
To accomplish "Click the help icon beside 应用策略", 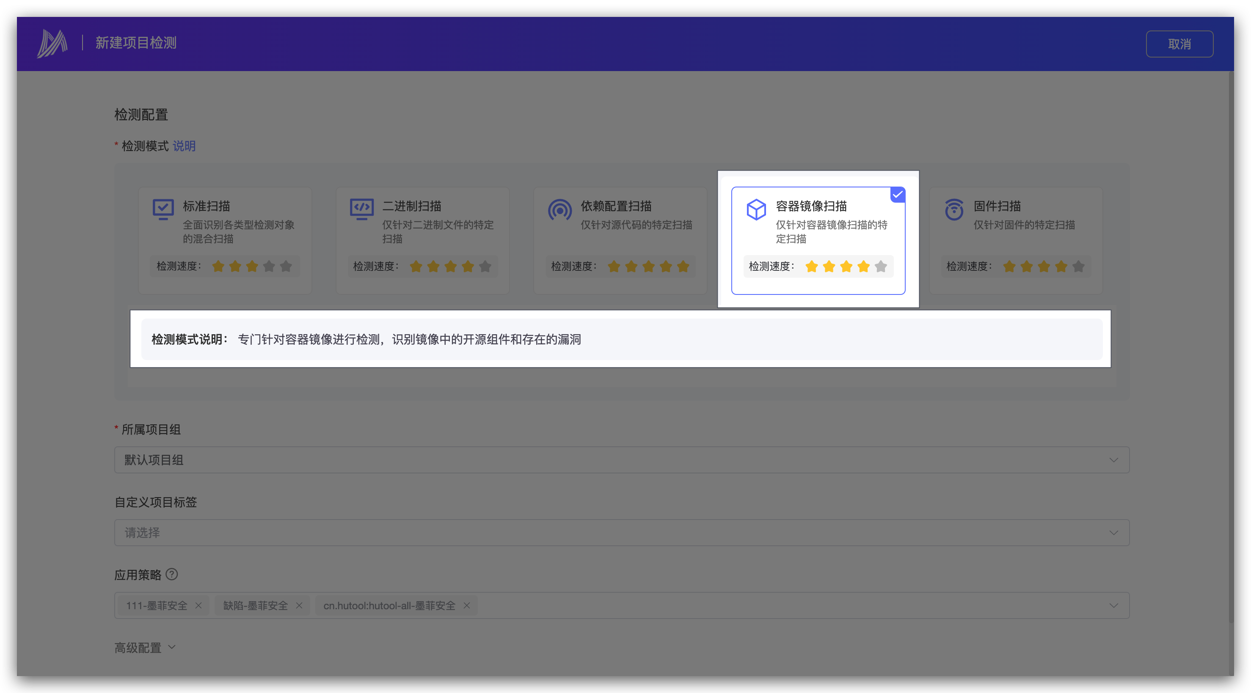I will pos(171,574).
